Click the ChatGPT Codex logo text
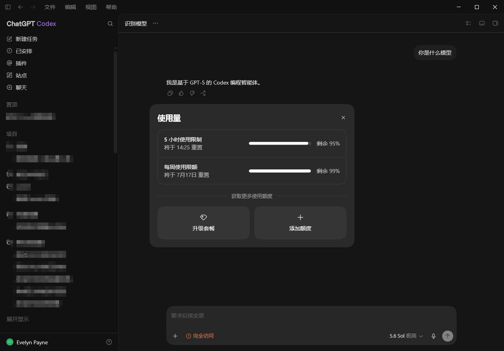504x351 pixels. pyautogui.click(x=31, y=24)
